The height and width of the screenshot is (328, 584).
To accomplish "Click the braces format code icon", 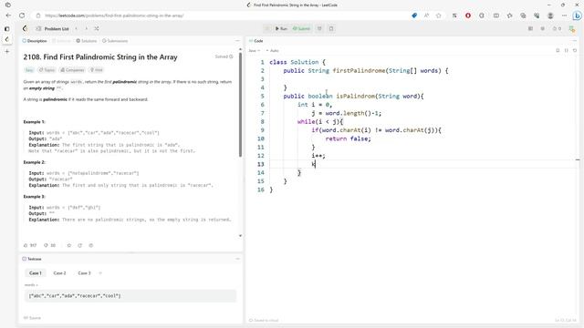I will 566,51.
